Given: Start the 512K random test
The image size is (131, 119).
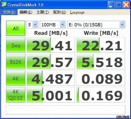Looking at the screenshot, I should pyautogui.click(x=16, y=62).
